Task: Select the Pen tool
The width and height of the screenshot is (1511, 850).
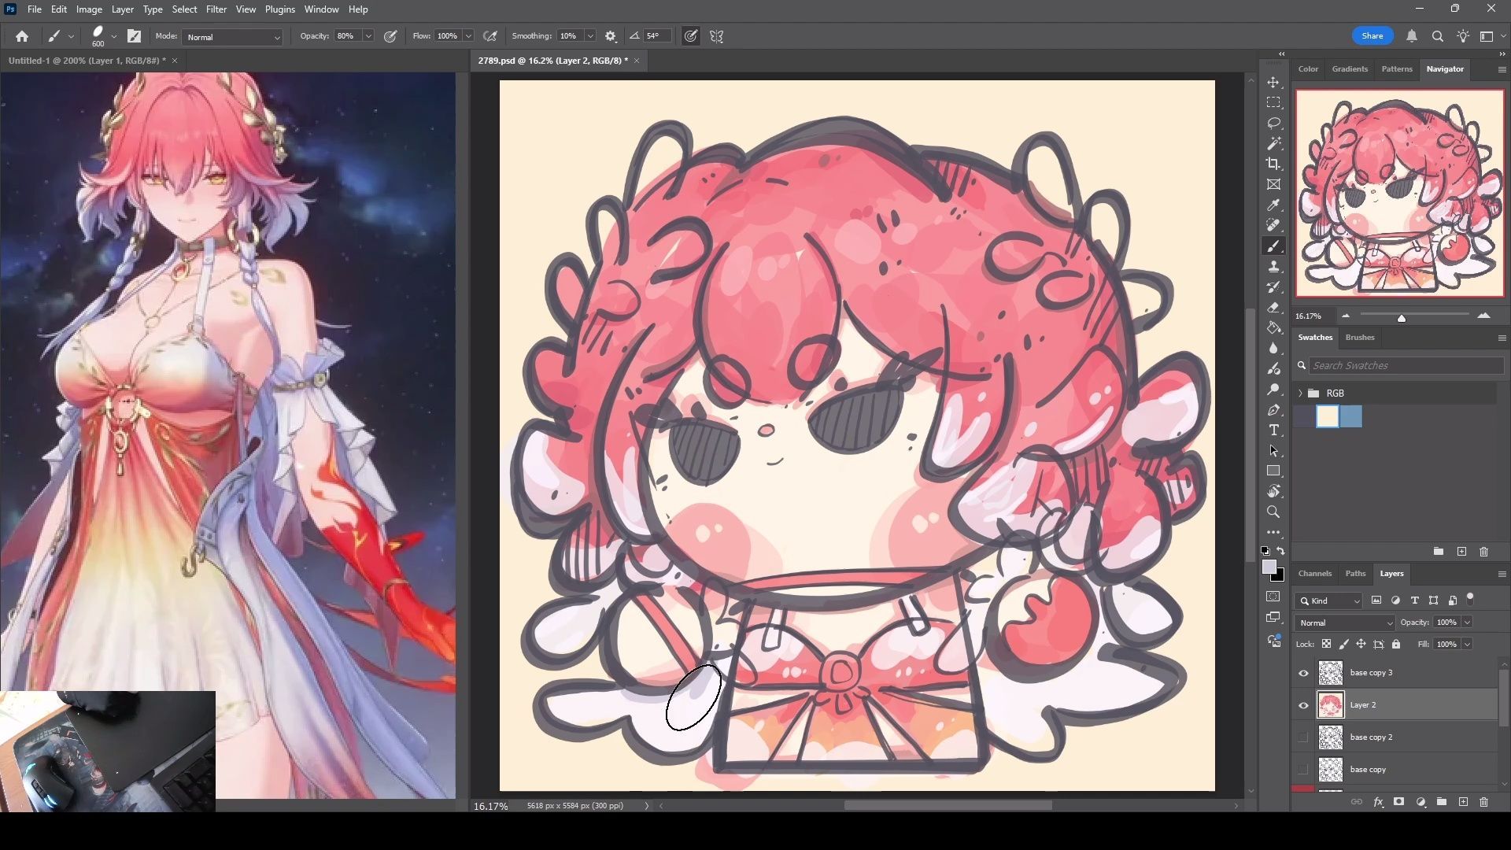Action: tap(1273, 410)
